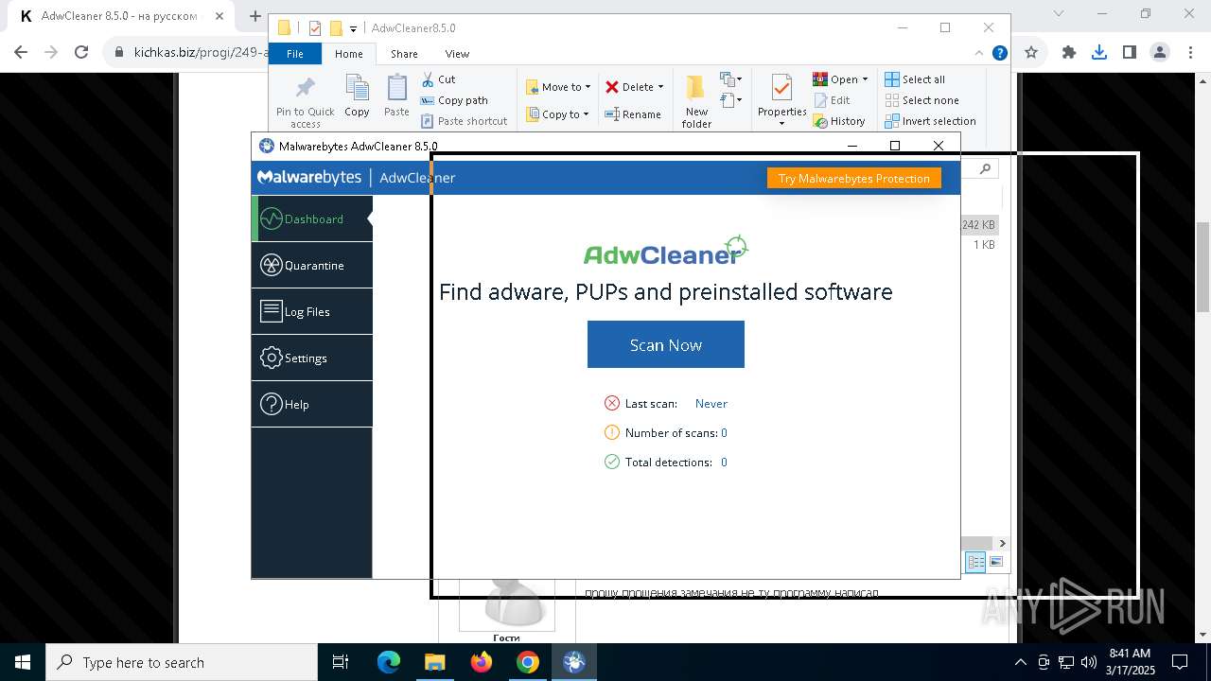The width and height of the screenshot is (1211, 681).
Task: Open Chrome Extensions puzzle icon
Action: tap(1069, 52)
